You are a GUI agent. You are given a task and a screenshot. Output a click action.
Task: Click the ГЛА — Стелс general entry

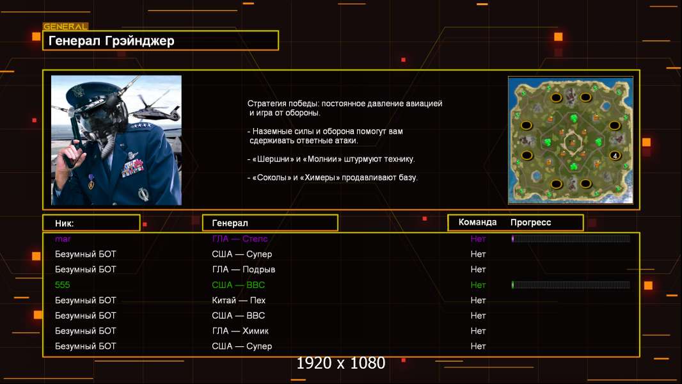coord(240,239)
